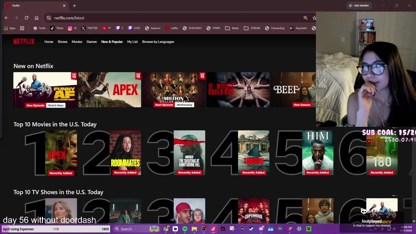This screenshot has height=234, width=416.
Task: Close the Netflix browser tab
Action: tap(64, 6)
